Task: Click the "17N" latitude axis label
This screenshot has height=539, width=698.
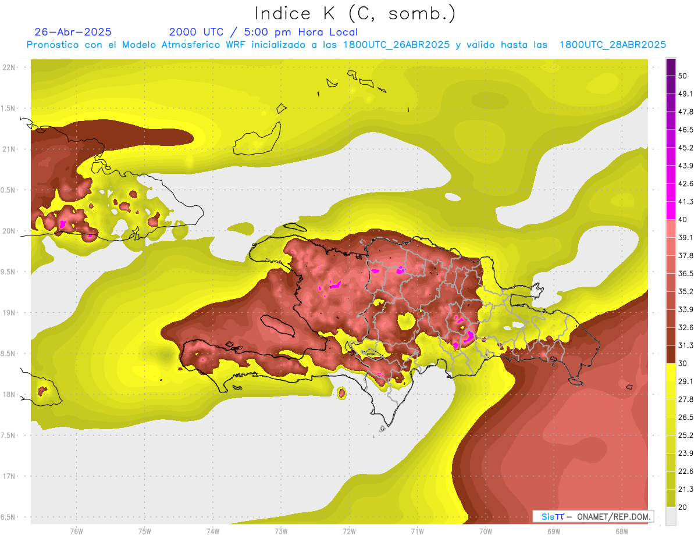Action: click(9, 476)
